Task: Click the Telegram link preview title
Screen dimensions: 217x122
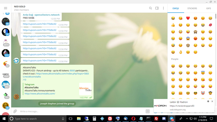Action: 29,84
